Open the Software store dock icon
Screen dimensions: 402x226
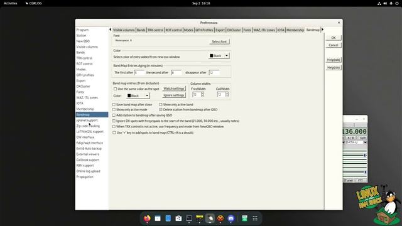(x=178, y=218)
